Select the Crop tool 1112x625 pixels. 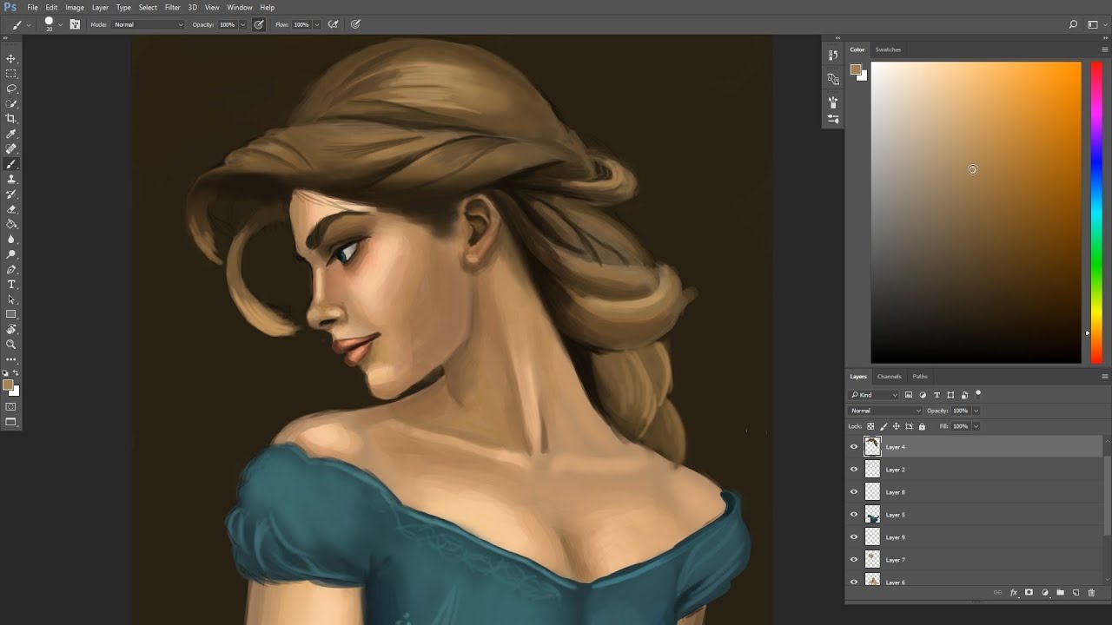click(x=11, y=119)
